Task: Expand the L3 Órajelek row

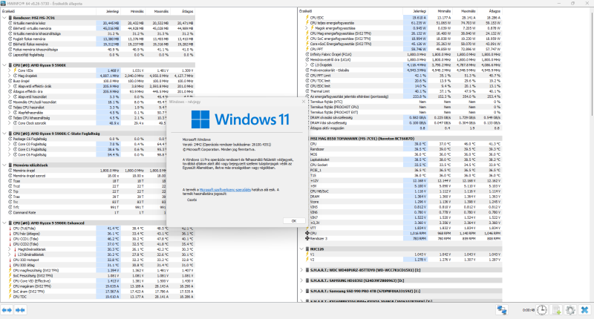Action: [x=307, y=65]
